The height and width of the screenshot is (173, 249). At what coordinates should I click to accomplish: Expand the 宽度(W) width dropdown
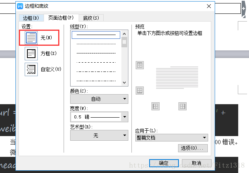(99, 117)
